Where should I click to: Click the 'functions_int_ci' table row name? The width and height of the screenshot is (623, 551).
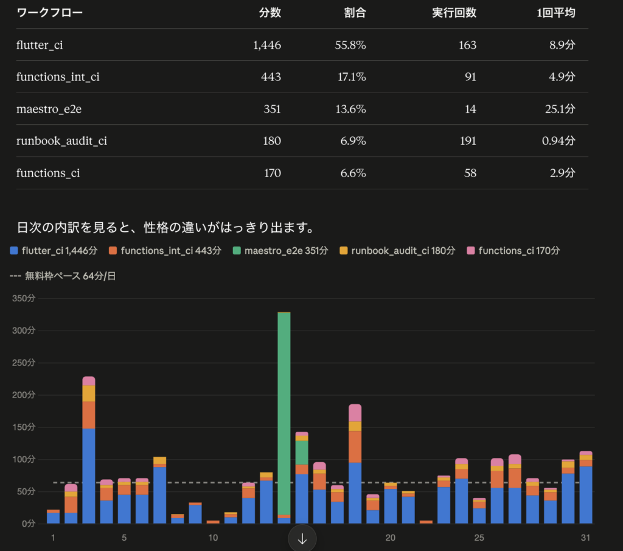pyautogui.click(x=58, y=77)
